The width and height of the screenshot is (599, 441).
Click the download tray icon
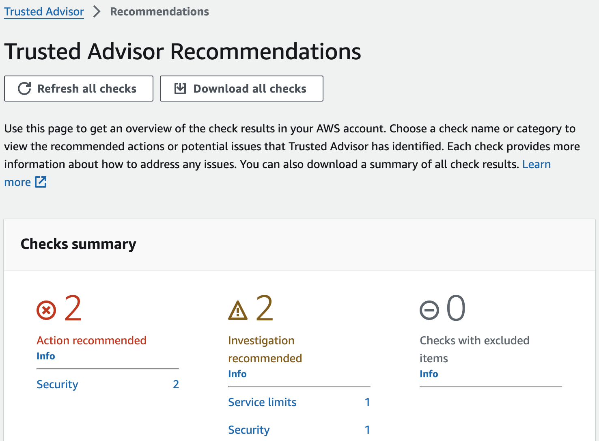coord(180,89)
